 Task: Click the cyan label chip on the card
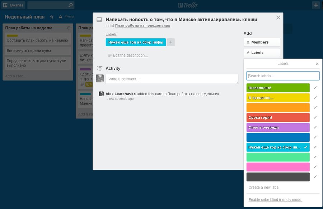pyautogui.click(x=136, y=42)
